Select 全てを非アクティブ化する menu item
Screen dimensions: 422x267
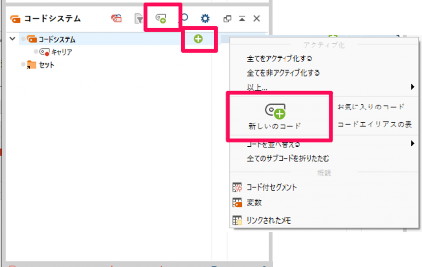[283, 73]
